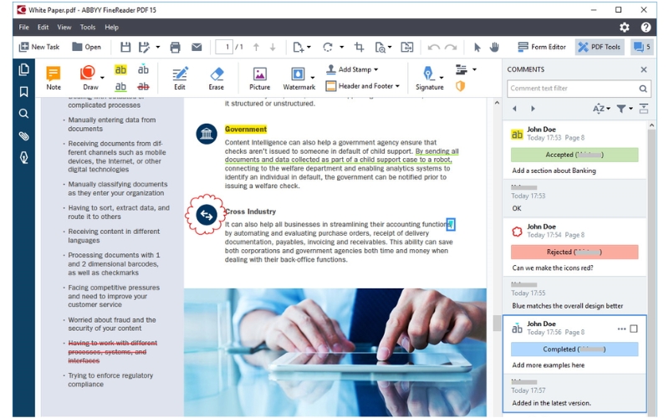Open the comments filter funnel dropdown
The image size is (669, 418).
tap(624, 109)
